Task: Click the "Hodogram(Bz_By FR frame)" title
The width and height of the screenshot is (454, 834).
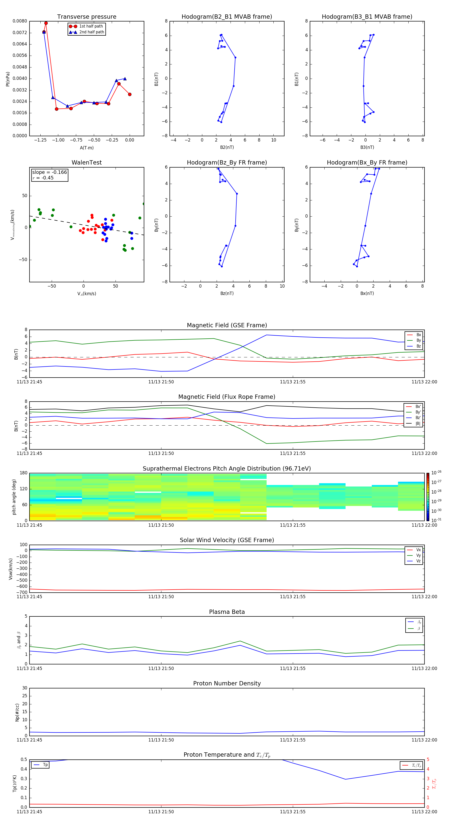Action: (x=227, y=163)
